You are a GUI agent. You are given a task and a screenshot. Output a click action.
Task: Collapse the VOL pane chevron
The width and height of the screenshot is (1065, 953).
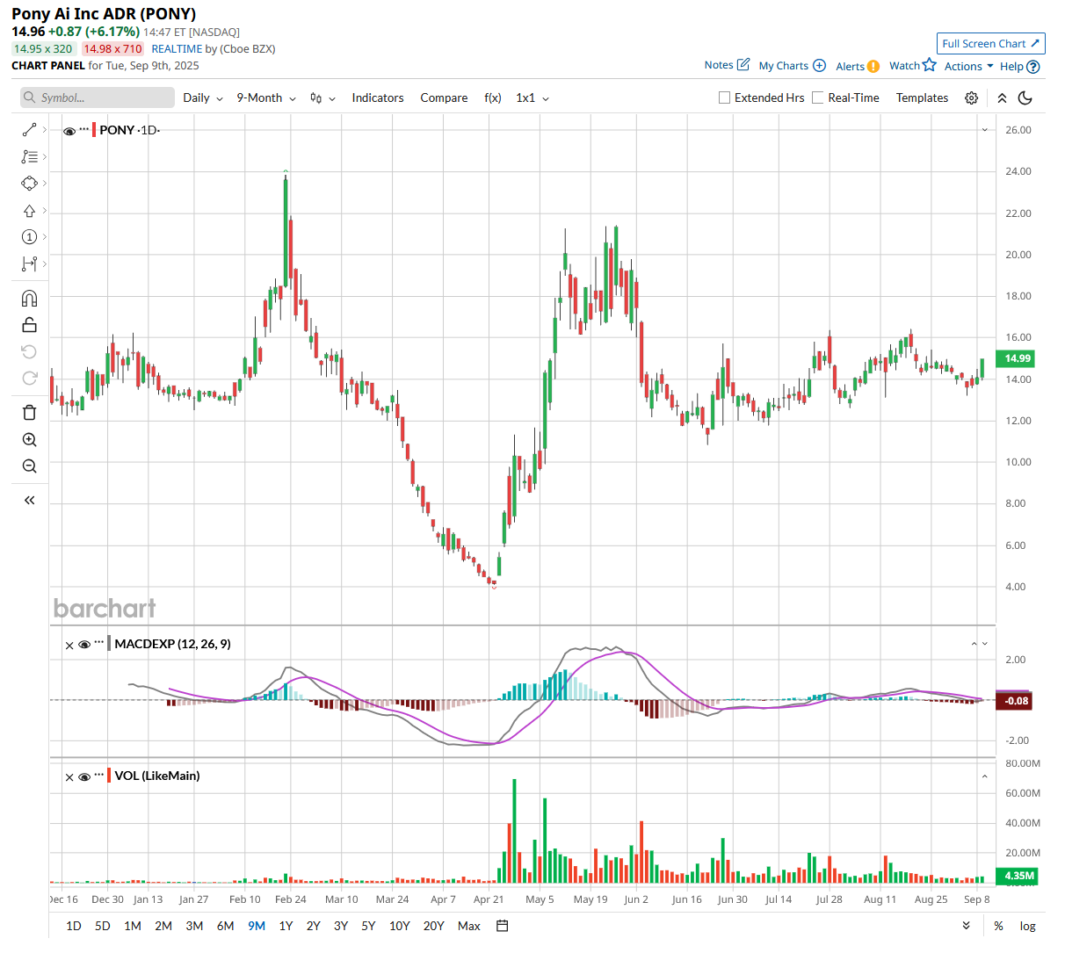pos(985,776)
